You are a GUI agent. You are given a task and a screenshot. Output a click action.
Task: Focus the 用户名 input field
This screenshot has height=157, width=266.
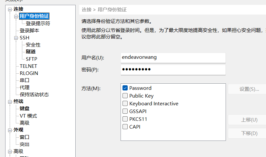click(x=173, y=58)
